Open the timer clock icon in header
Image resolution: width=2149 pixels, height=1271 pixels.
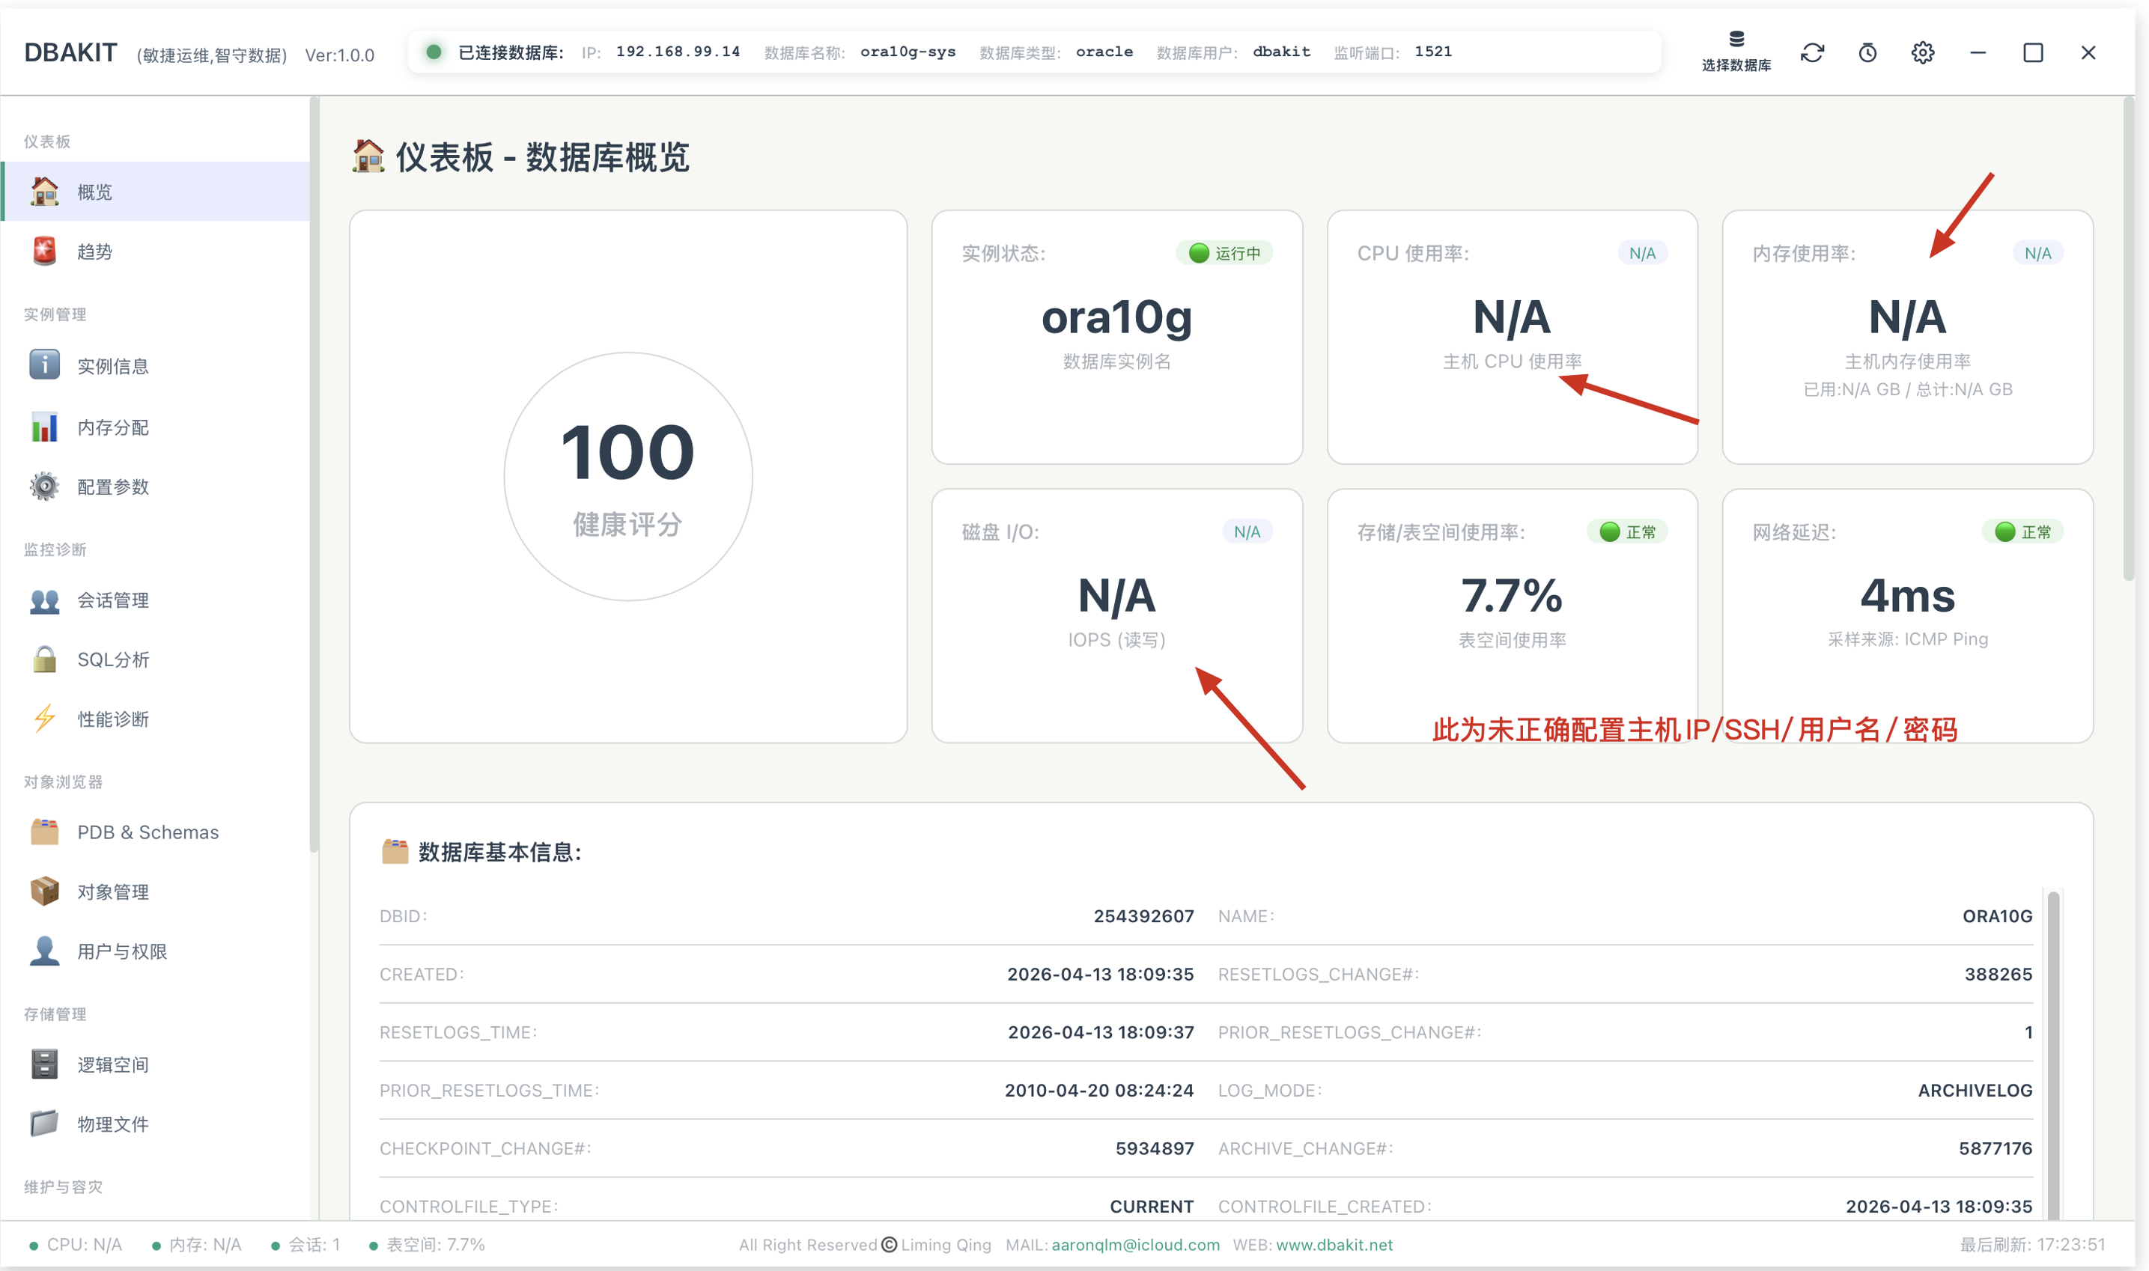tap(1867, 53)
